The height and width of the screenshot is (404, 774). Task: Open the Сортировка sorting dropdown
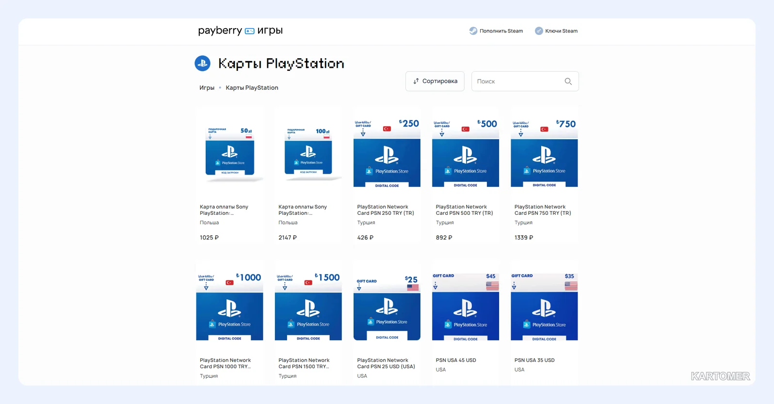(435, 81)
